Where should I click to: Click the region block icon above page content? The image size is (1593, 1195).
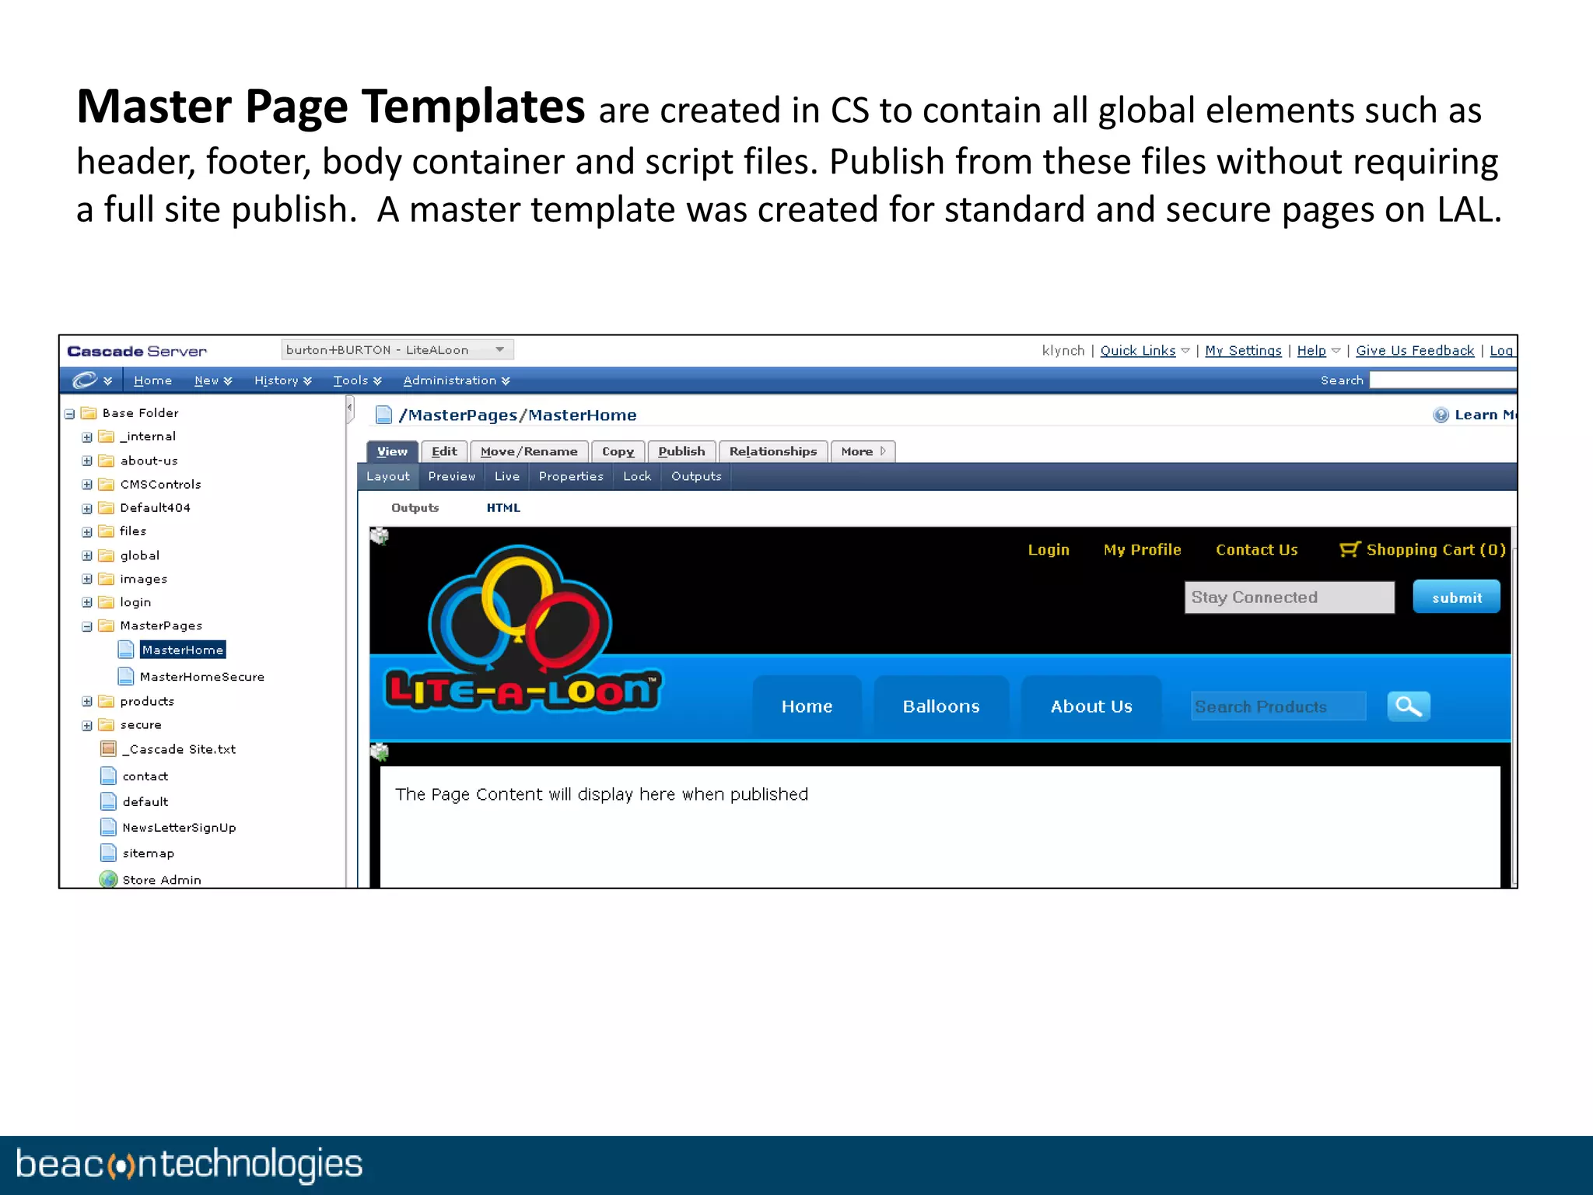[x=379, y=752]
